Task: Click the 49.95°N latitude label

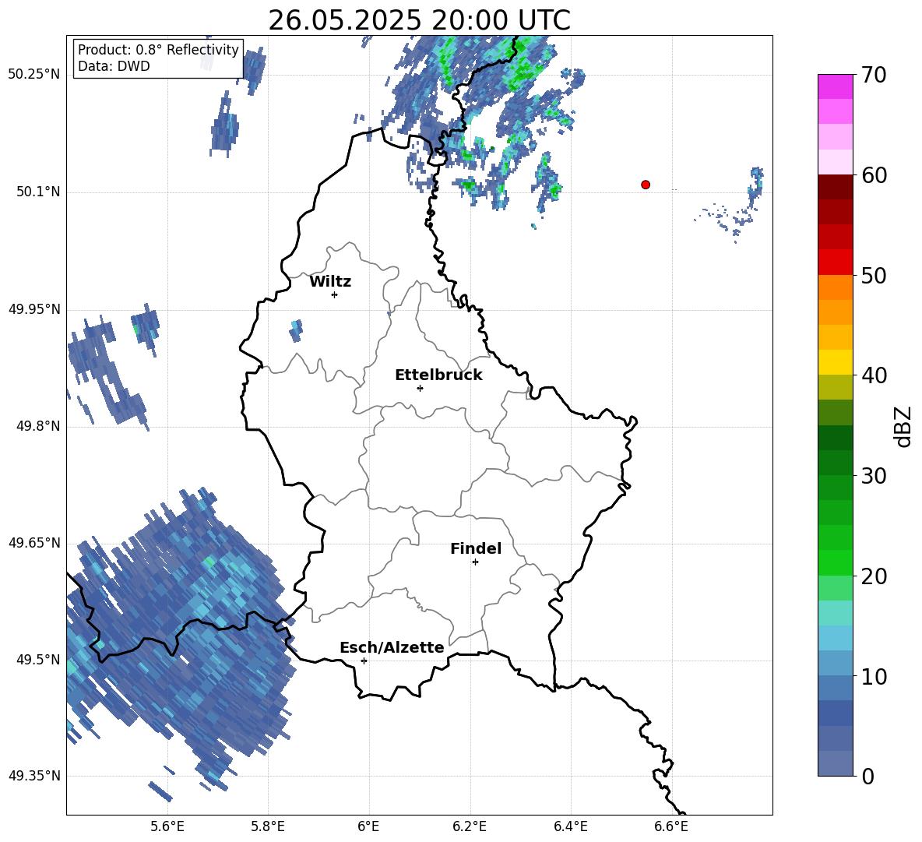Action: pos(34,309)
